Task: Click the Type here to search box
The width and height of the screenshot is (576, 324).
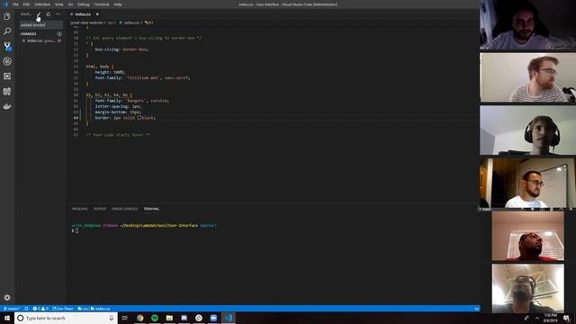Action: (66, 318)
